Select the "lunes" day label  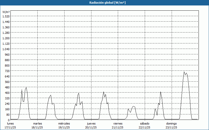pos(10,123)
